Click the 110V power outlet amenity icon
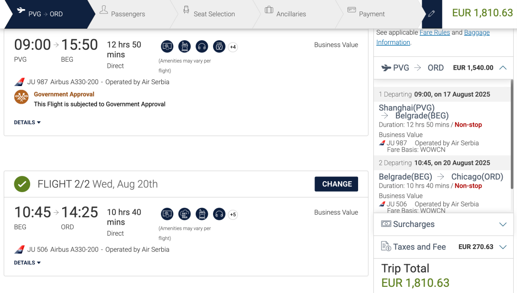517x293 pixels. (x=219, y=47)
